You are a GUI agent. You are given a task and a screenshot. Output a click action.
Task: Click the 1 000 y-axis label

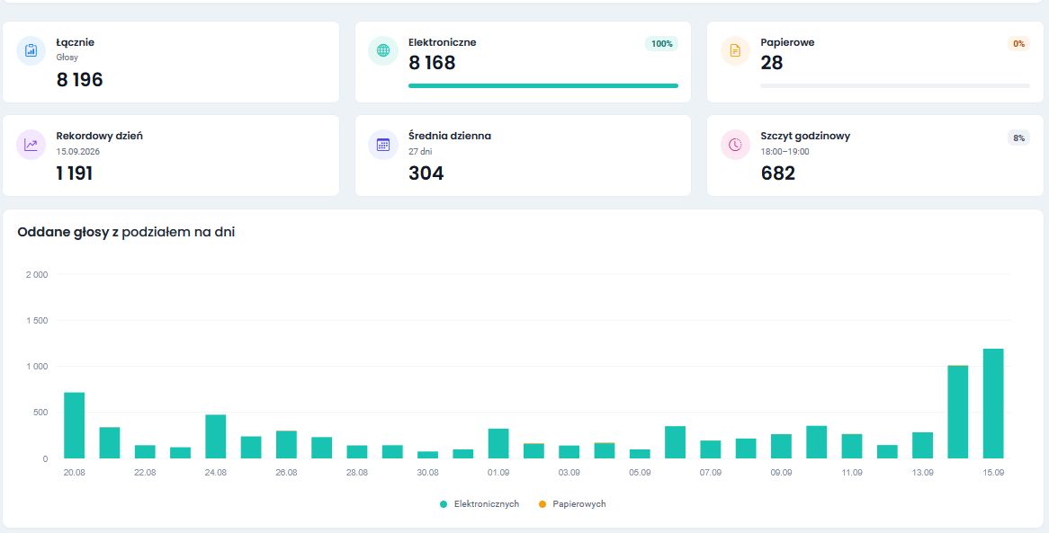point(35,367)
